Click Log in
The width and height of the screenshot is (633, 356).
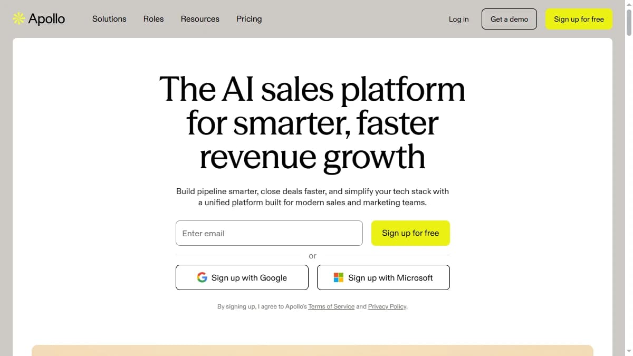coord(458,19)
